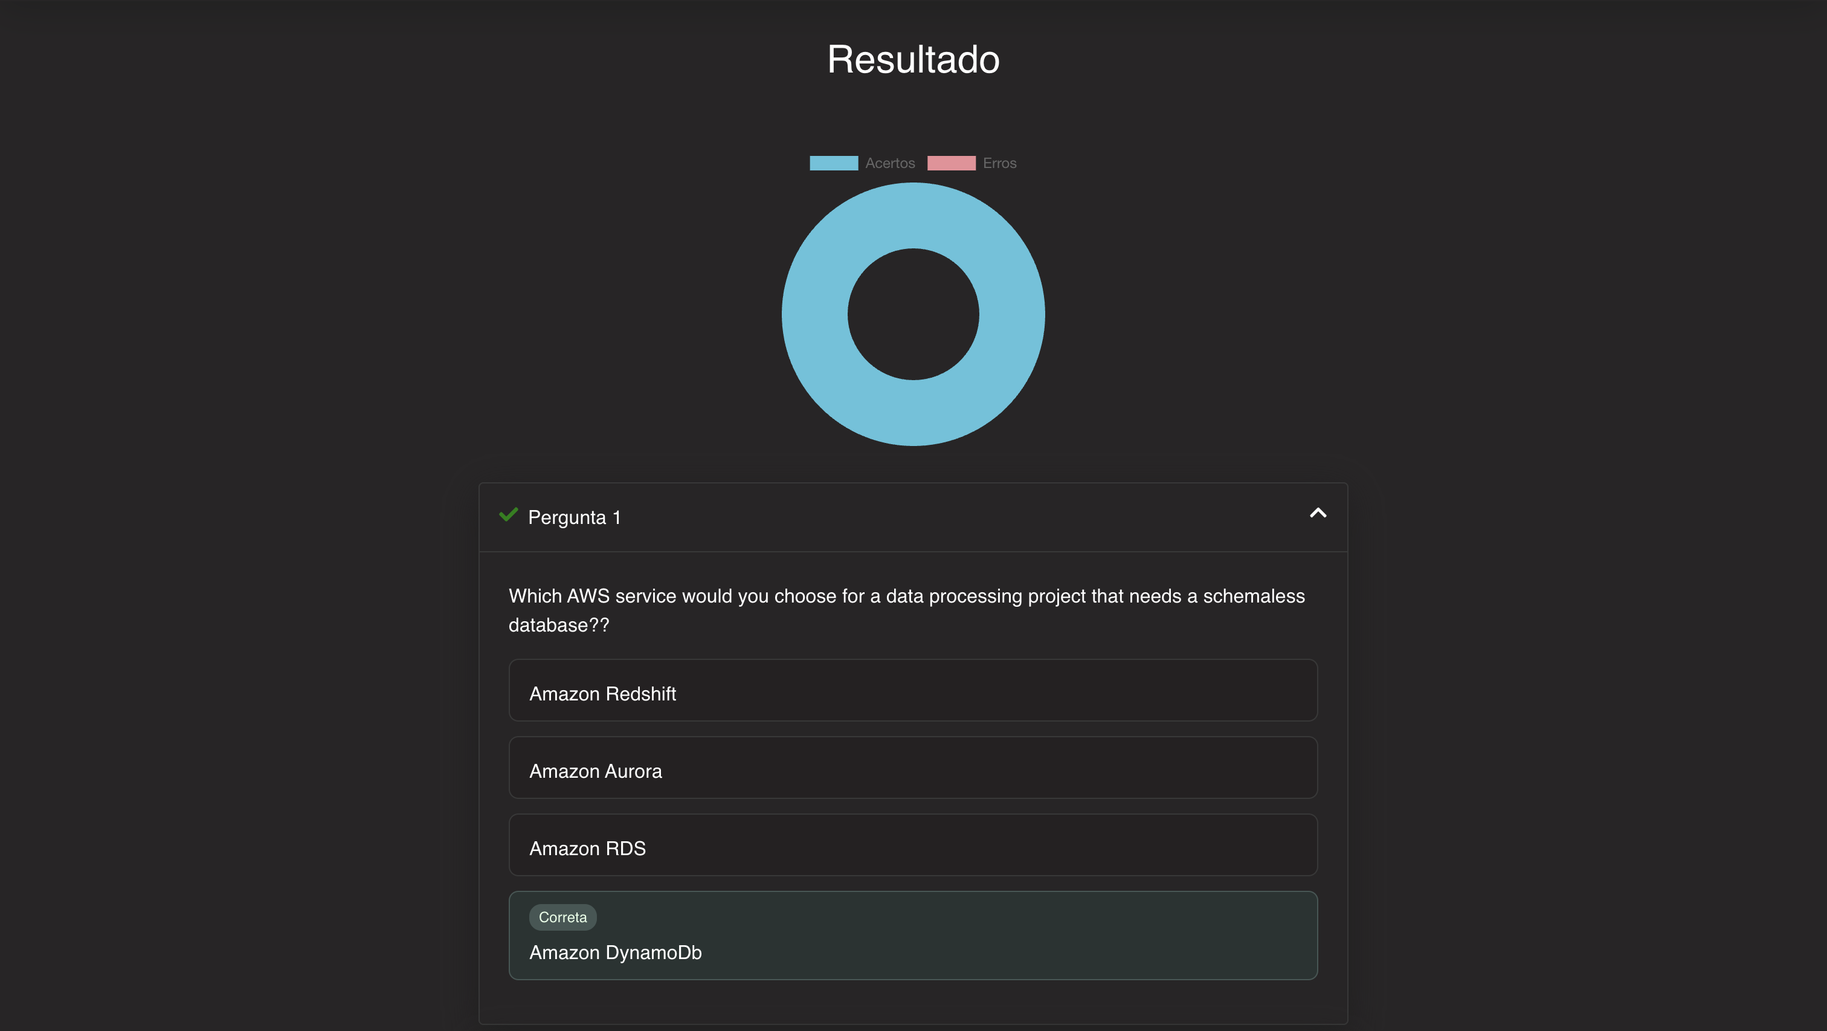Click the green checkmark beside Pergunta 1
The height and width of the screenshot is (1031, 1827).
coord(509,515)
